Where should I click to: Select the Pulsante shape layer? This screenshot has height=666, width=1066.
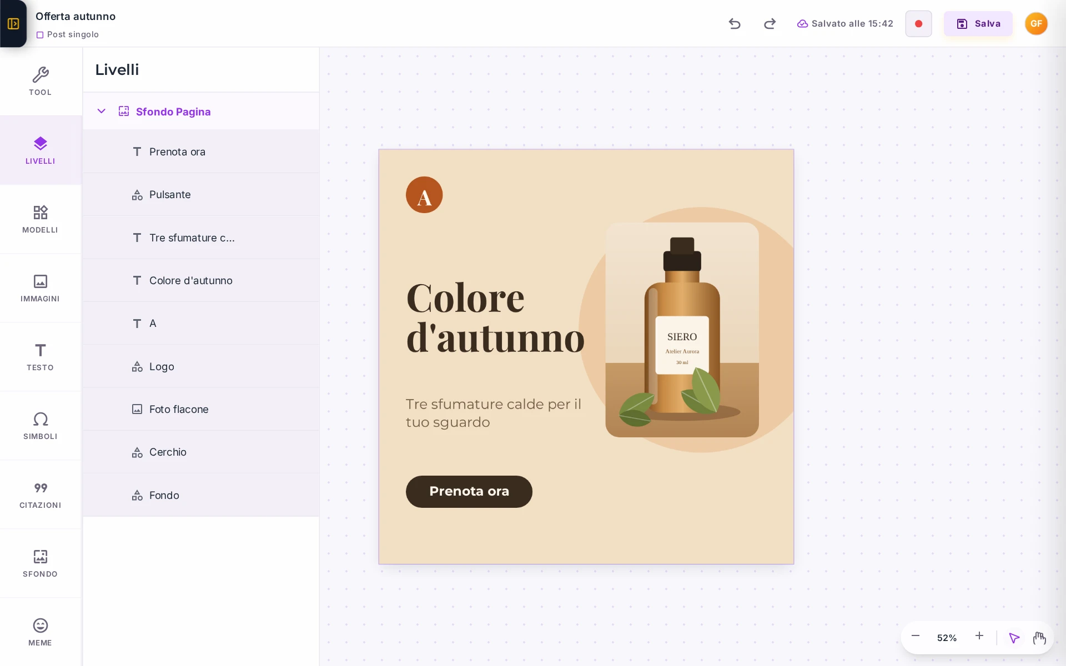coord(201,195)
